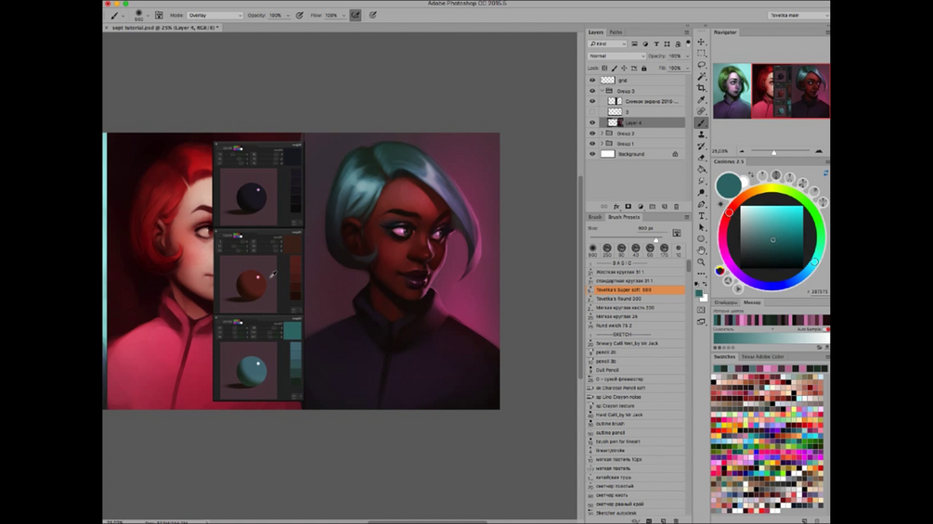Open the Brush Presets tab
This screenshot has height=524, width=933.
[624, 217]
